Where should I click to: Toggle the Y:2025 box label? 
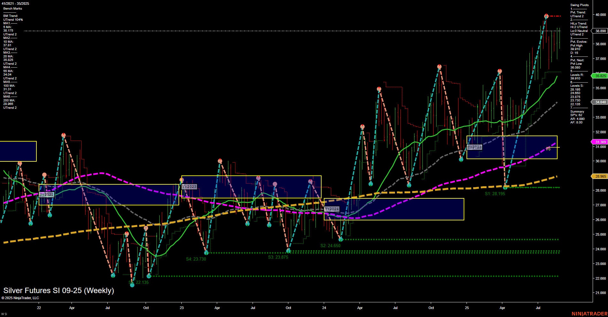[475, 147]
